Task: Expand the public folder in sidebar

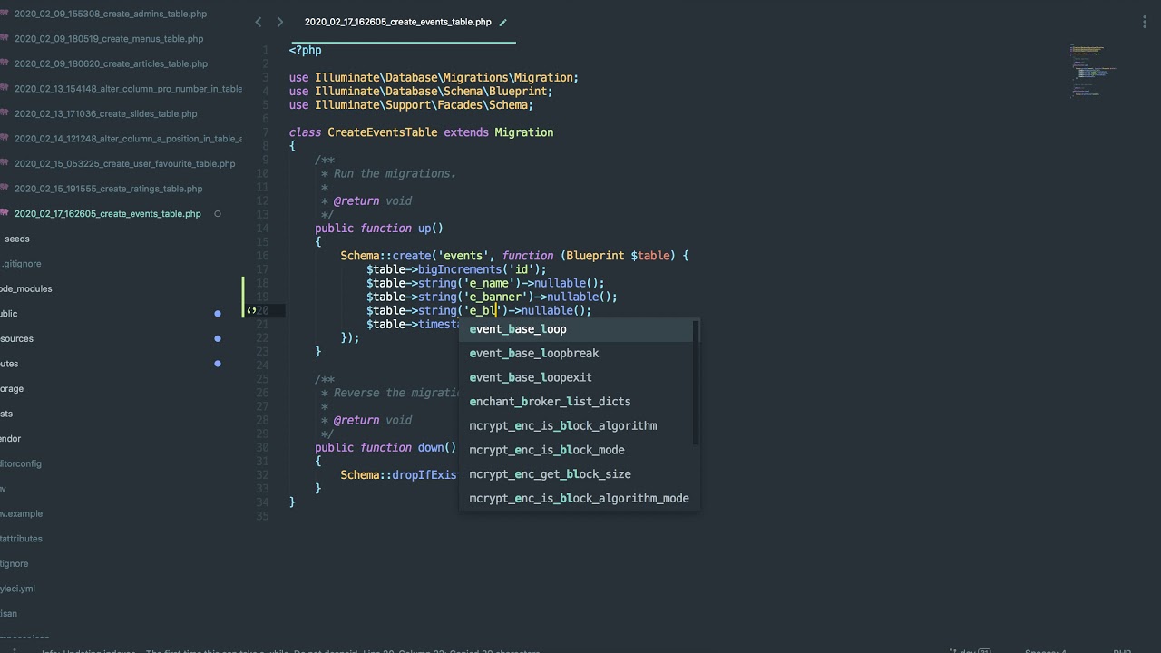Action: coord(9,314)
